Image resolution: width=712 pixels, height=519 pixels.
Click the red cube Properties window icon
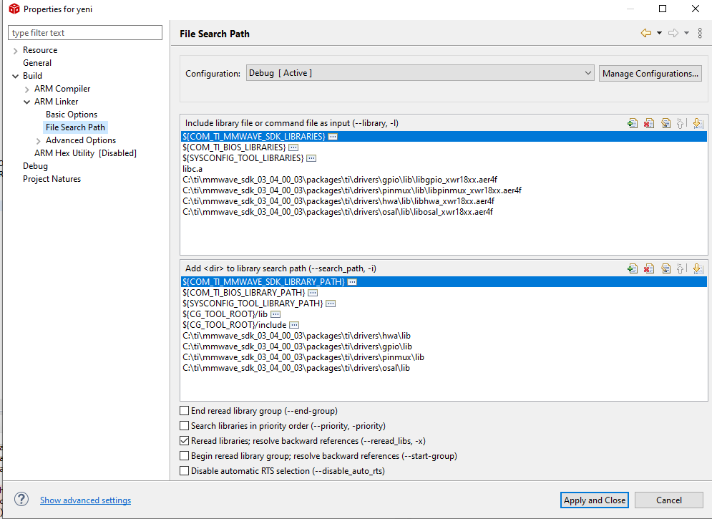click(x=14, y=9)
